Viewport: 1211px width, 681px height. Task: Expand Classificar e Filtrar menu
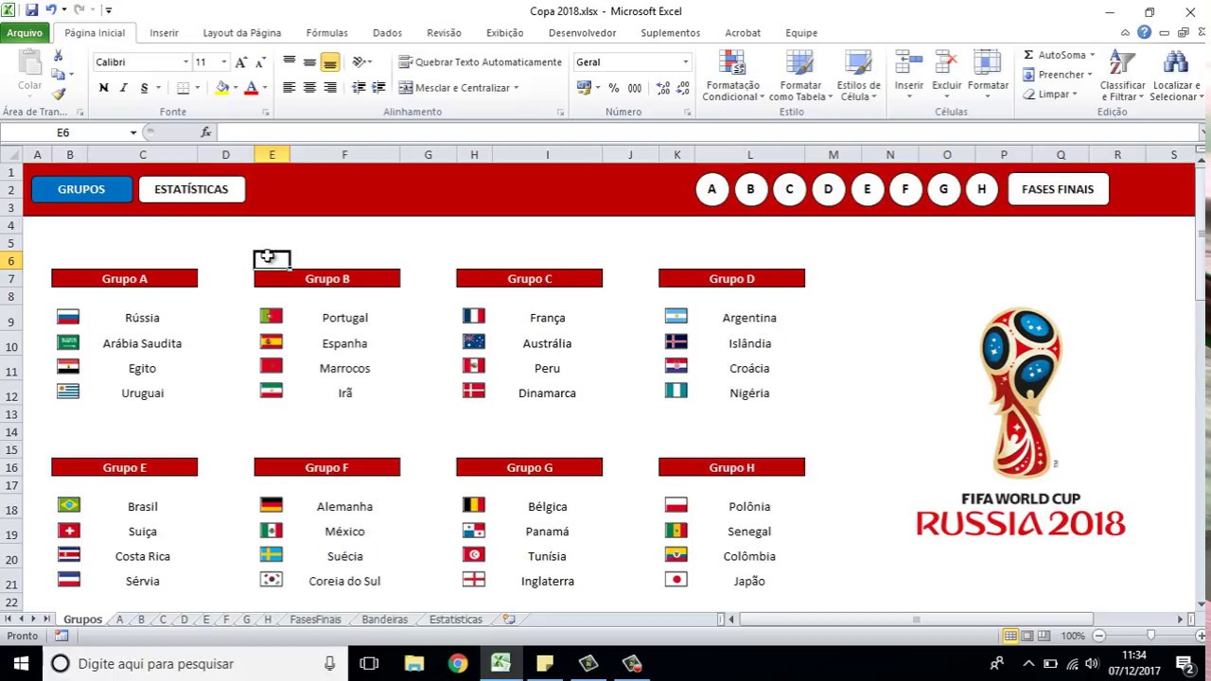point(1123,77)
